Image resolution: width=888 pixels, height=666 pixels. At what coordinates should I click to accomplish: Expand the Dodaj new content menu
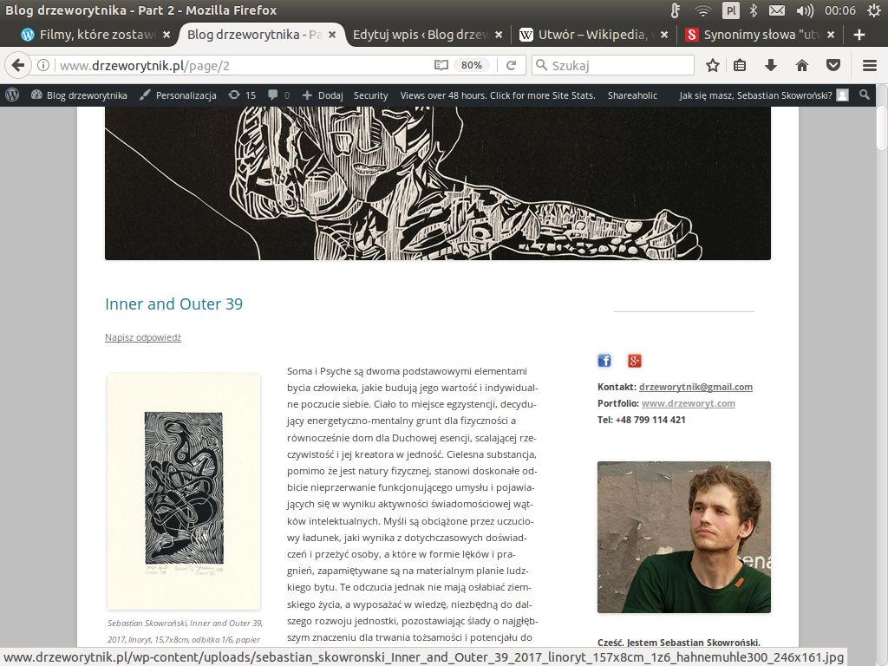[x=323, y=95]
